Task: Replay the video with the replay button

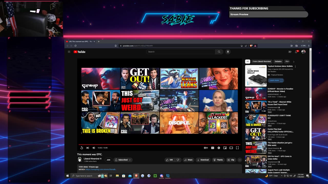Action: pyautogui.click(x=81, y=148)
